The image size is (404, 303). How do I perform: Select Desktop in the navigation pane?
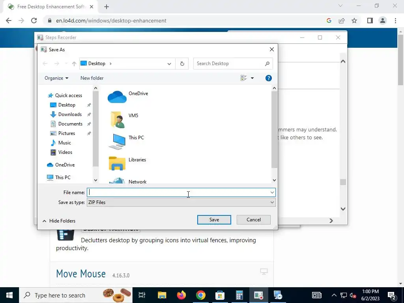click(63, 105)
